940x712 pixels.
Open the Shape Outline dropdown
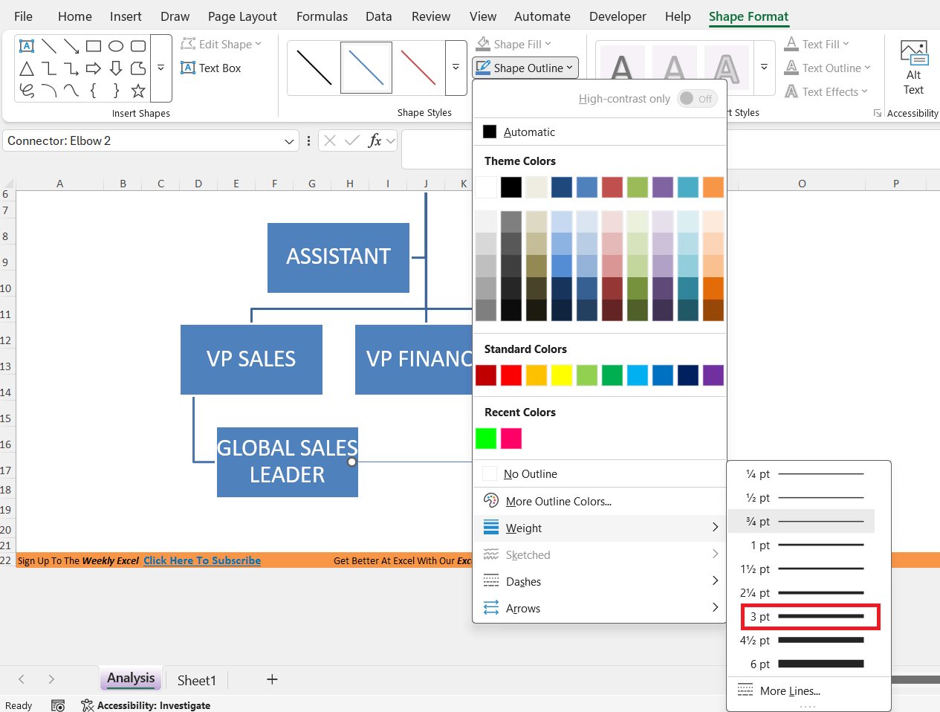point(525,68)
